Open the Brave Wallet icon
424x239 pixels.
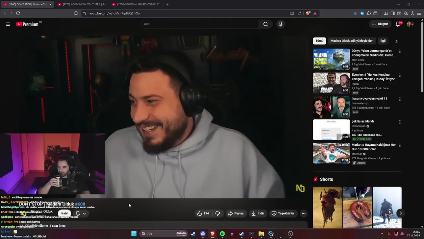(399, 13)
